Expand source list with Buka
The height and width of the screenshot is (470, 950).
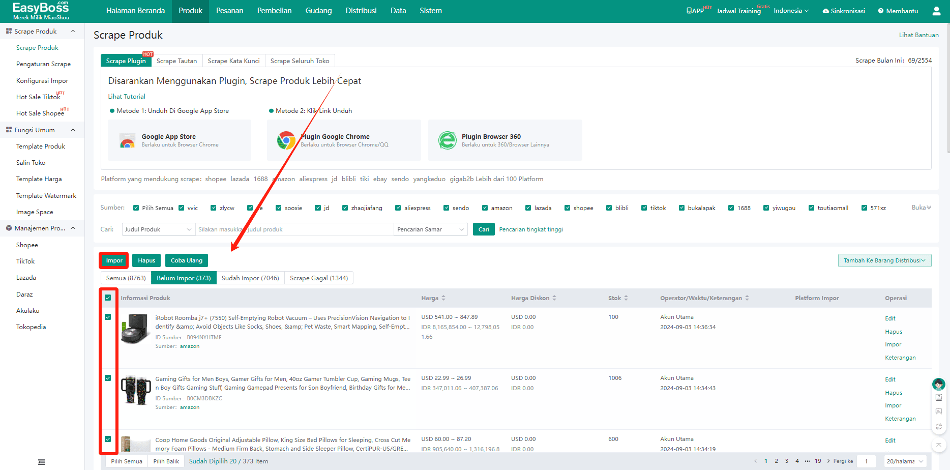click(922, 208)
